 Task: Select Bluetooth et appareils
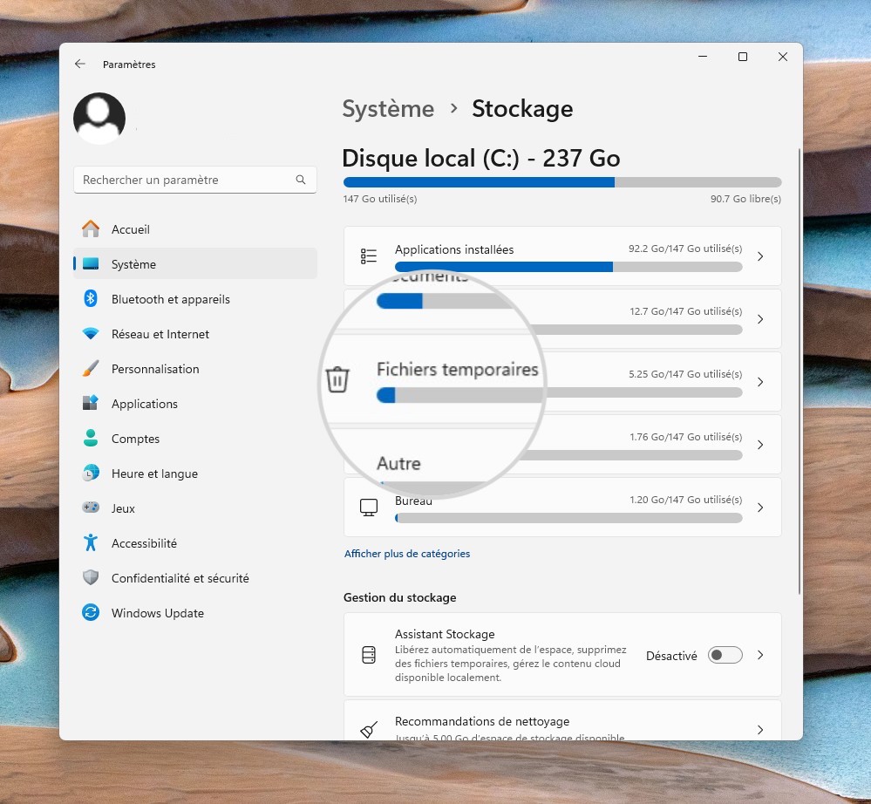click(x=195, y=299)
